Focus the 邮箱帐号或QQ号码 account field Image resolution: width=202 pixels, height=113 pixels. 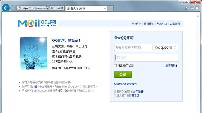pos(133,47)
